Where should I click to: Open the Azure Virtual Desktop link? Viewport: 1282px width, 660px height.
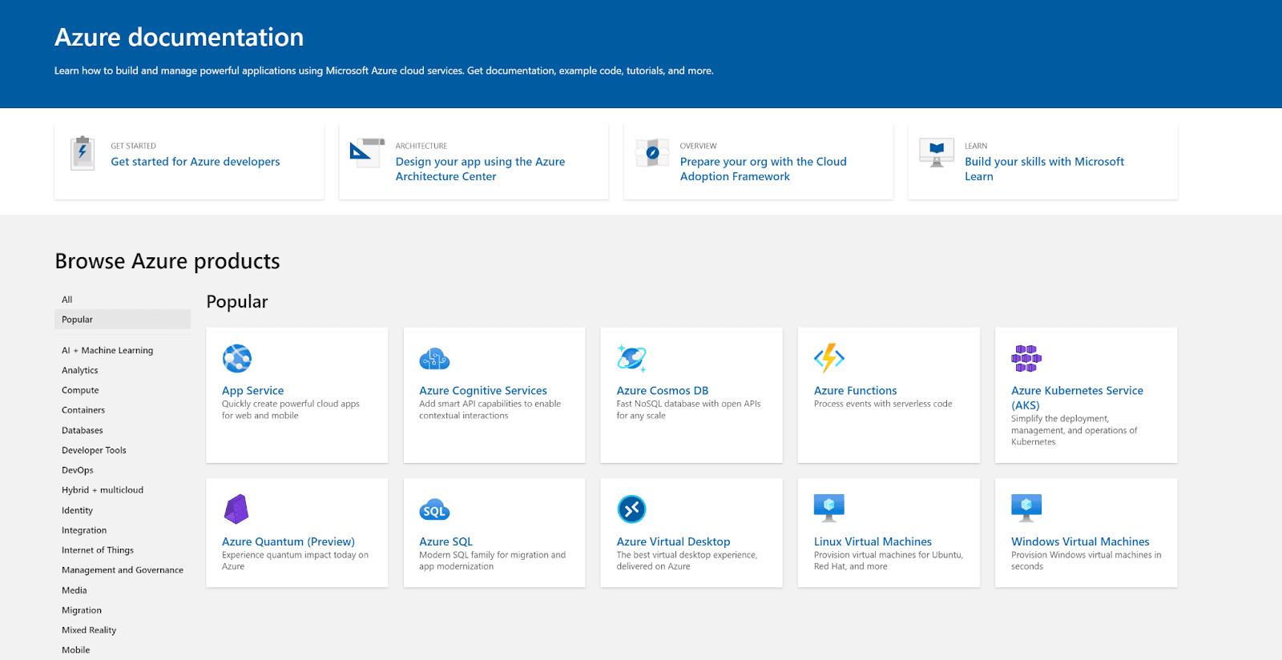tap(674, 542)
